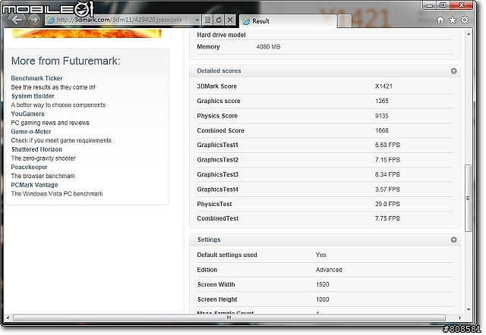This screenshot has height=335, width=486.
Task: Click 'PC gaming news and reviews' text
Action: pyautogui.click(x=50, y=123)
